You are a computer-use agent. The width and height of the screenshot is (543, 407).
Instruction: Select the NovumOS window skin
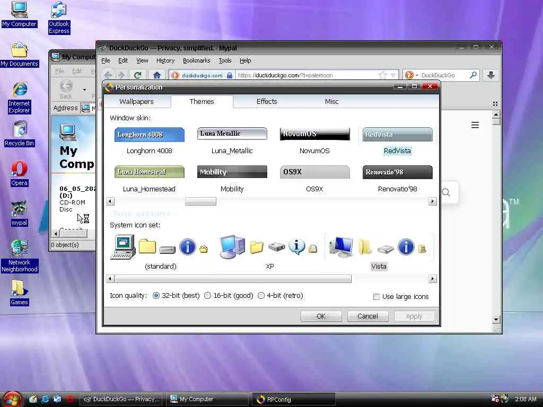[x=314, y=140]
